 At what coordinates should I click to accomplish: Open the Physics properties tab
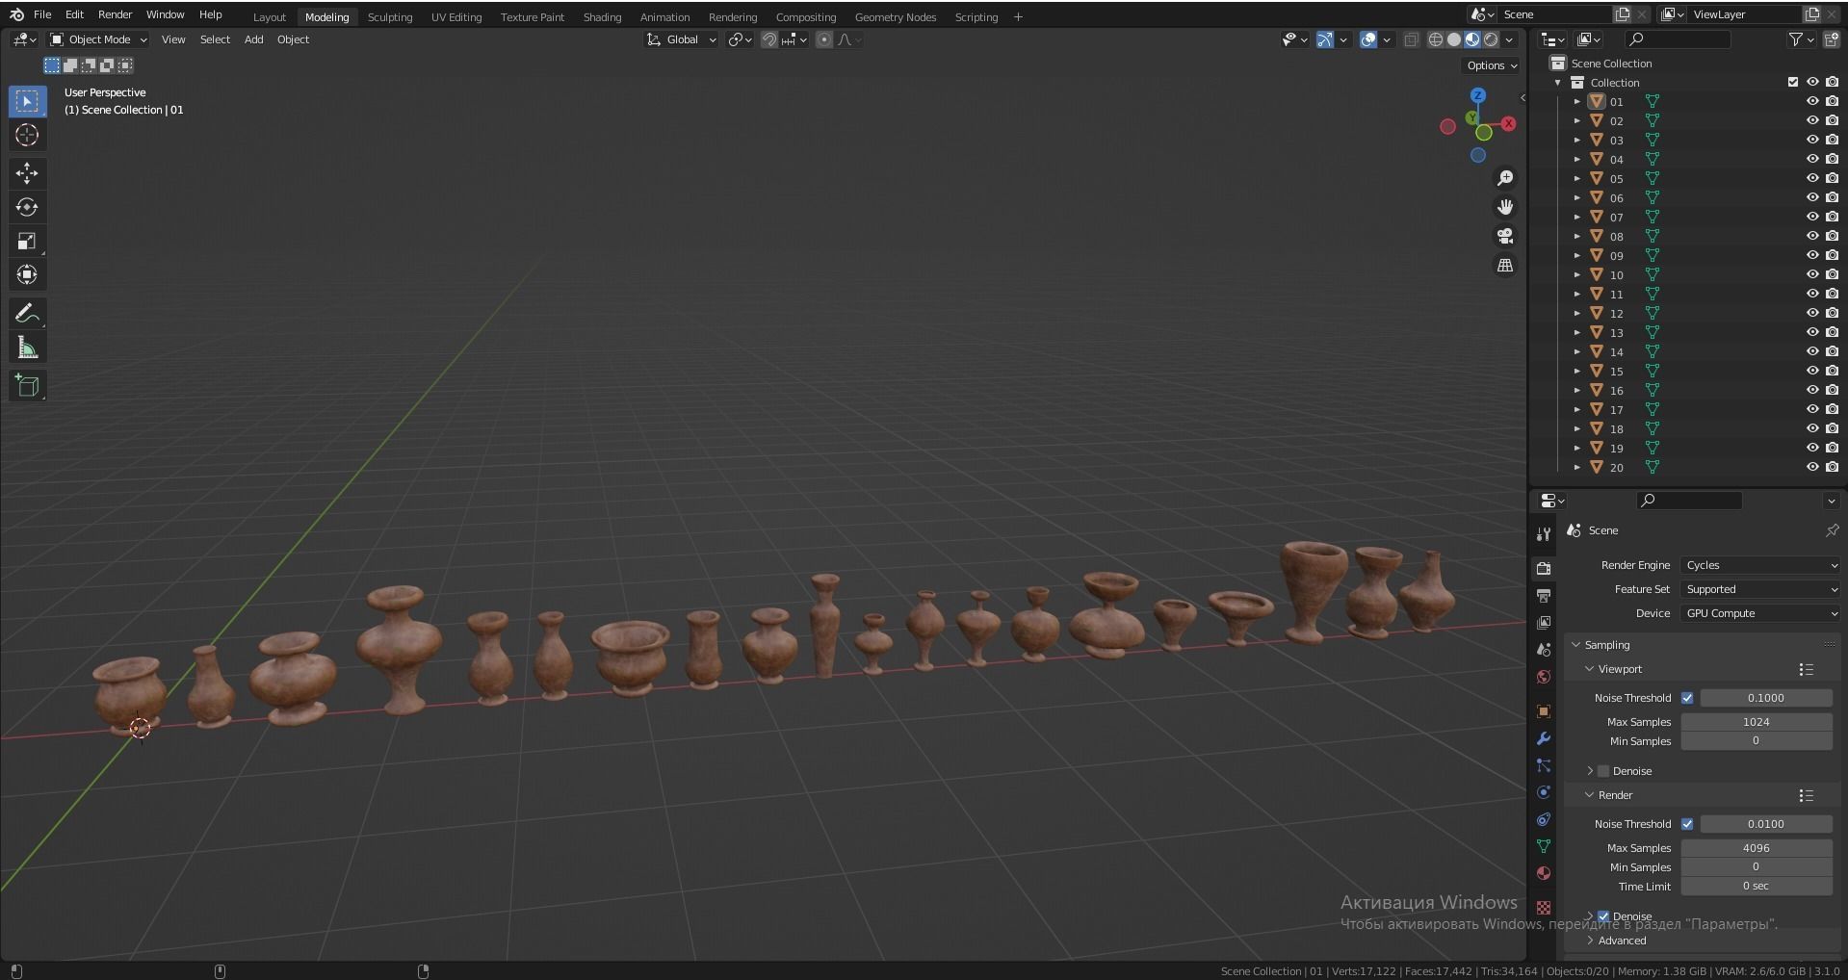click(x=1544, y=792)
